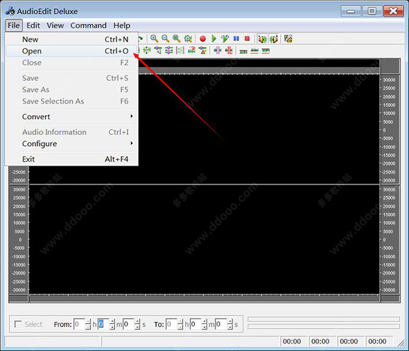The height and width of the screenshot is (351, 409).
Task: Toggle the left speaker channel icon
Action: pos(262,39)
